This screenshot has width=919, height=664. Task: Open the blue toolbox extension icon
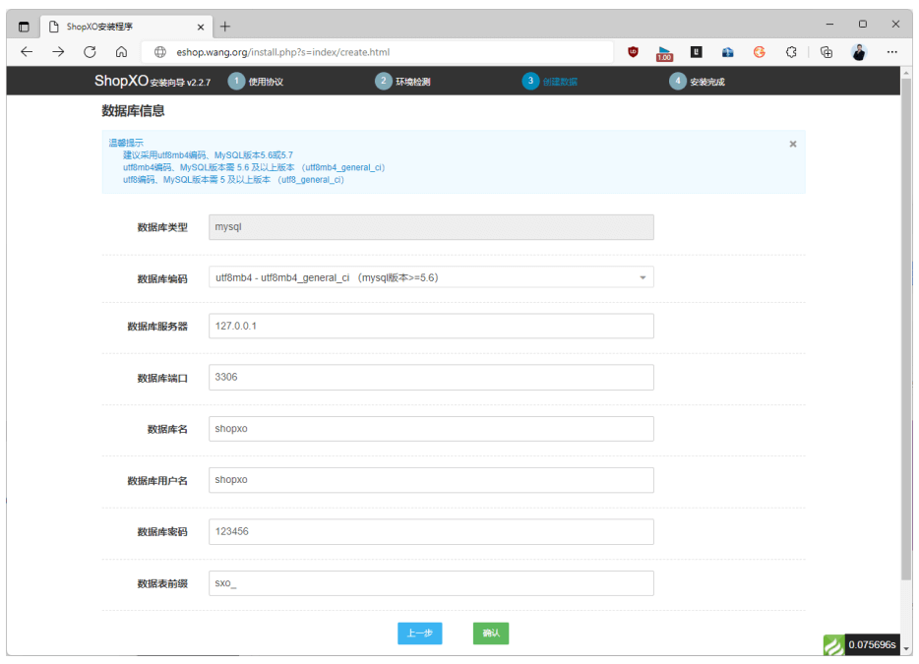click(x=728, y=52)
